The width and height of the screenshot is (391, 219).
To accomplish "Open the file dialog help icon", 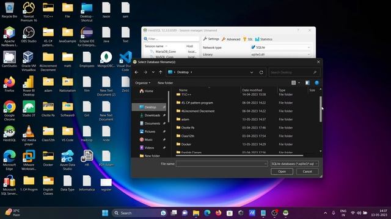I will (x=316, y=83).
